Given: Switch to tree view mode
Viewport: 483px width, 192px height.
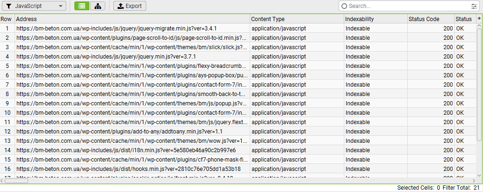Looking at the screenshot, I should coord(98,6).
